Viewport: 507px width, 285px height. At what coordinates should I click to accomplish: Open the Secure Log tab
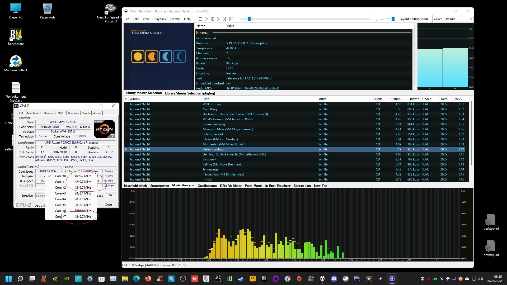[x=302, y=186]
